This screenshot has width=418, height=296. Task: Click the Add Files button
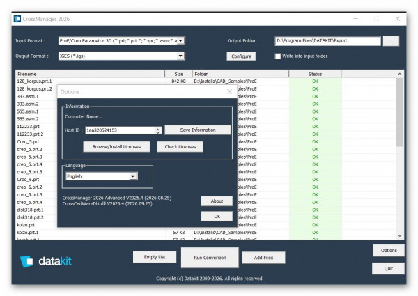click(x=263, y=258)
